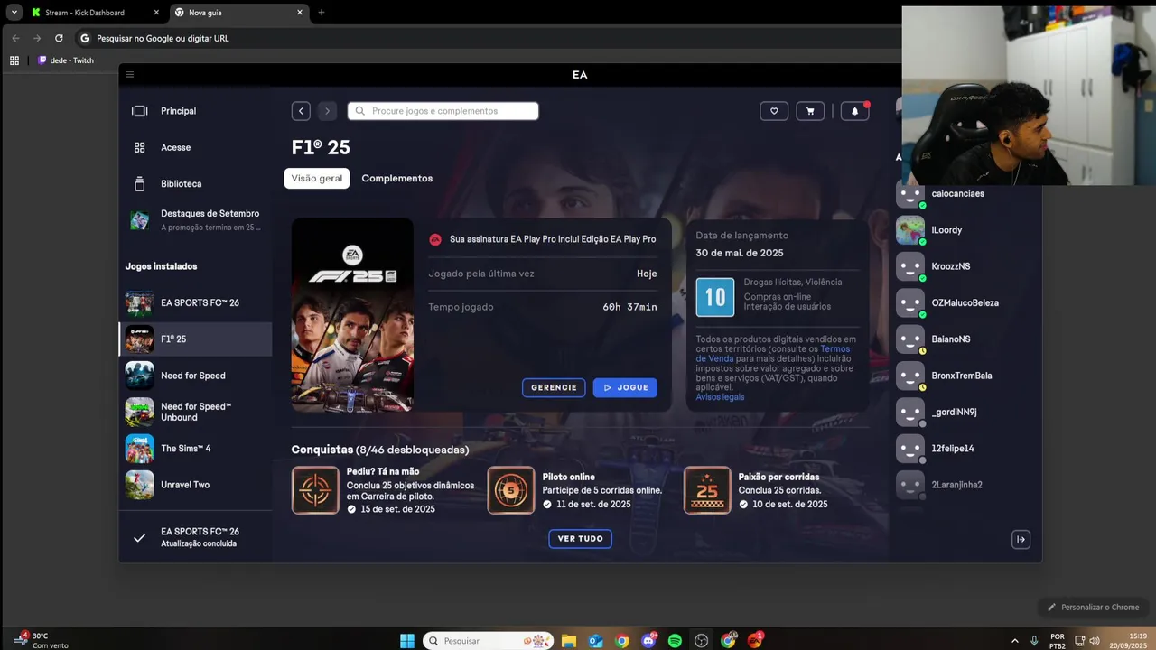Open Avisos legais link
Screen dimensions: 1156x650
coord(720,397)
